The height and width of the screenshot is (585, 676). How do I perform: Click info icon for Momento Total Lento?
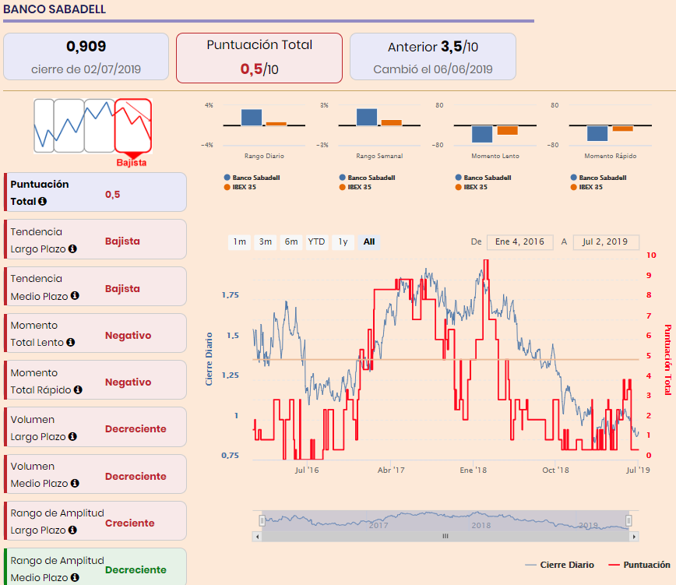[70, 342]
